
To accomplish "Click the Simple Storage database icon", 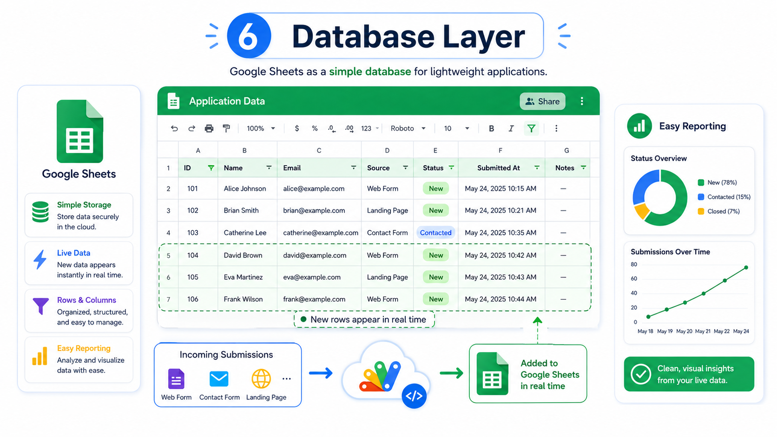I will (x=40, y=212).
